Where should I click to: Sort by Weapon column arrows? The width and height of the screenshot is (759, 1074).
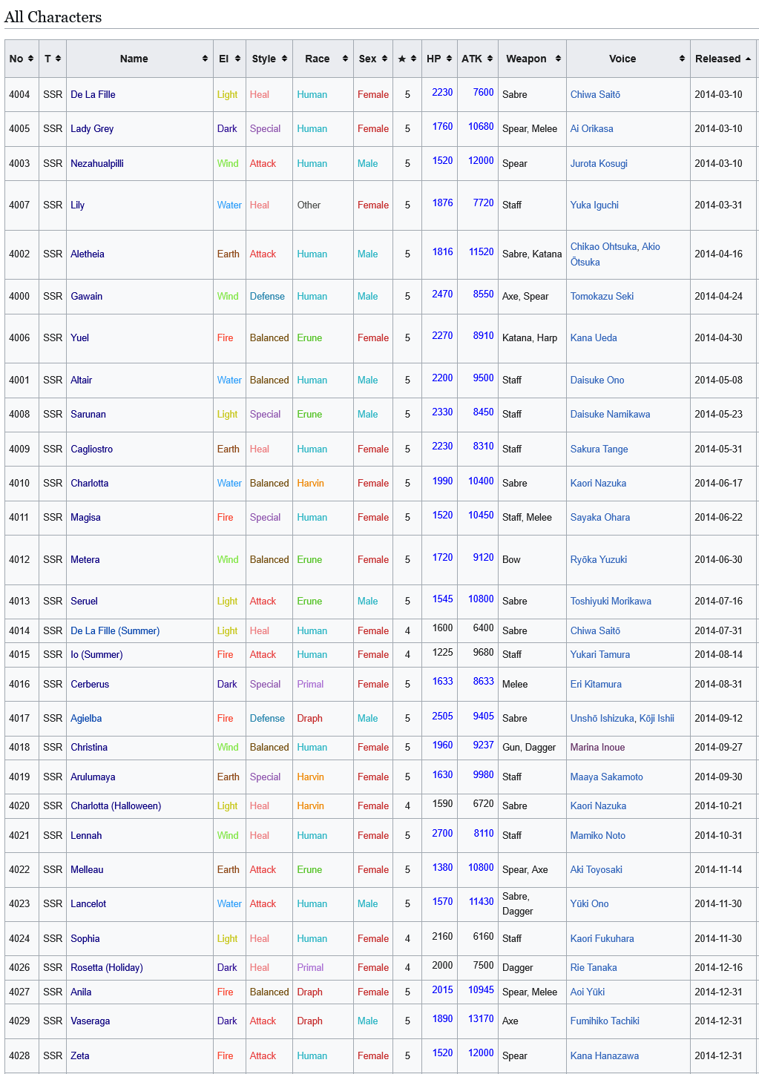(558, 59)
